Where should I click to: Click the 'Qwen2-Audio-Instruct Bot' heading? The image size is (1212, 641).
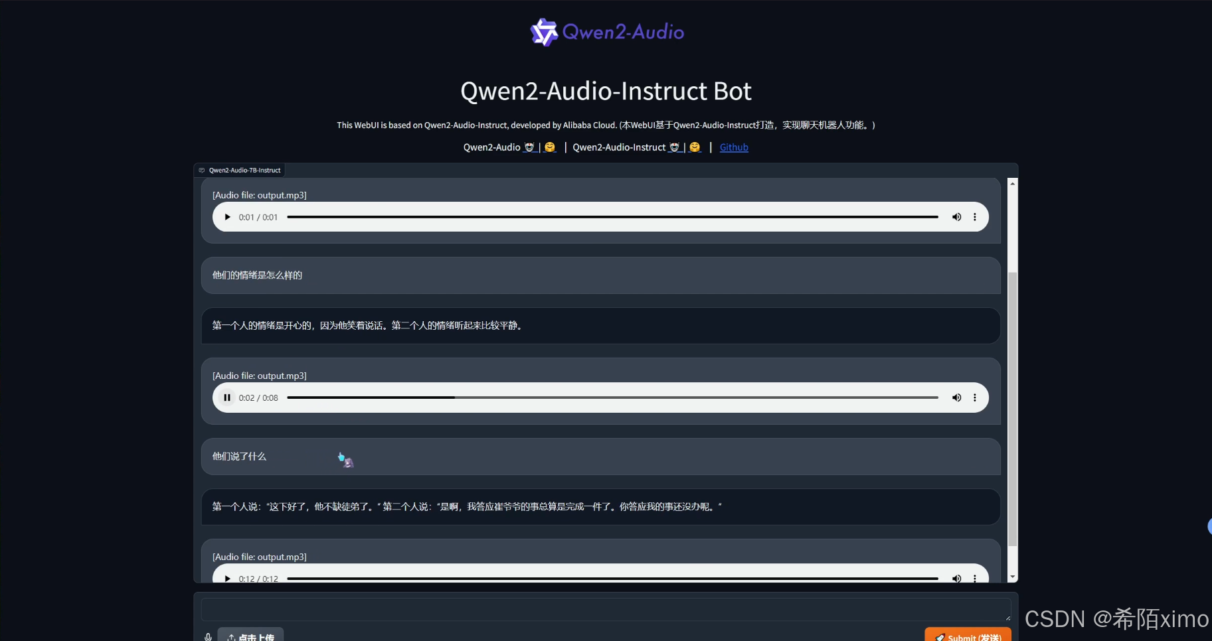(606, 91)
